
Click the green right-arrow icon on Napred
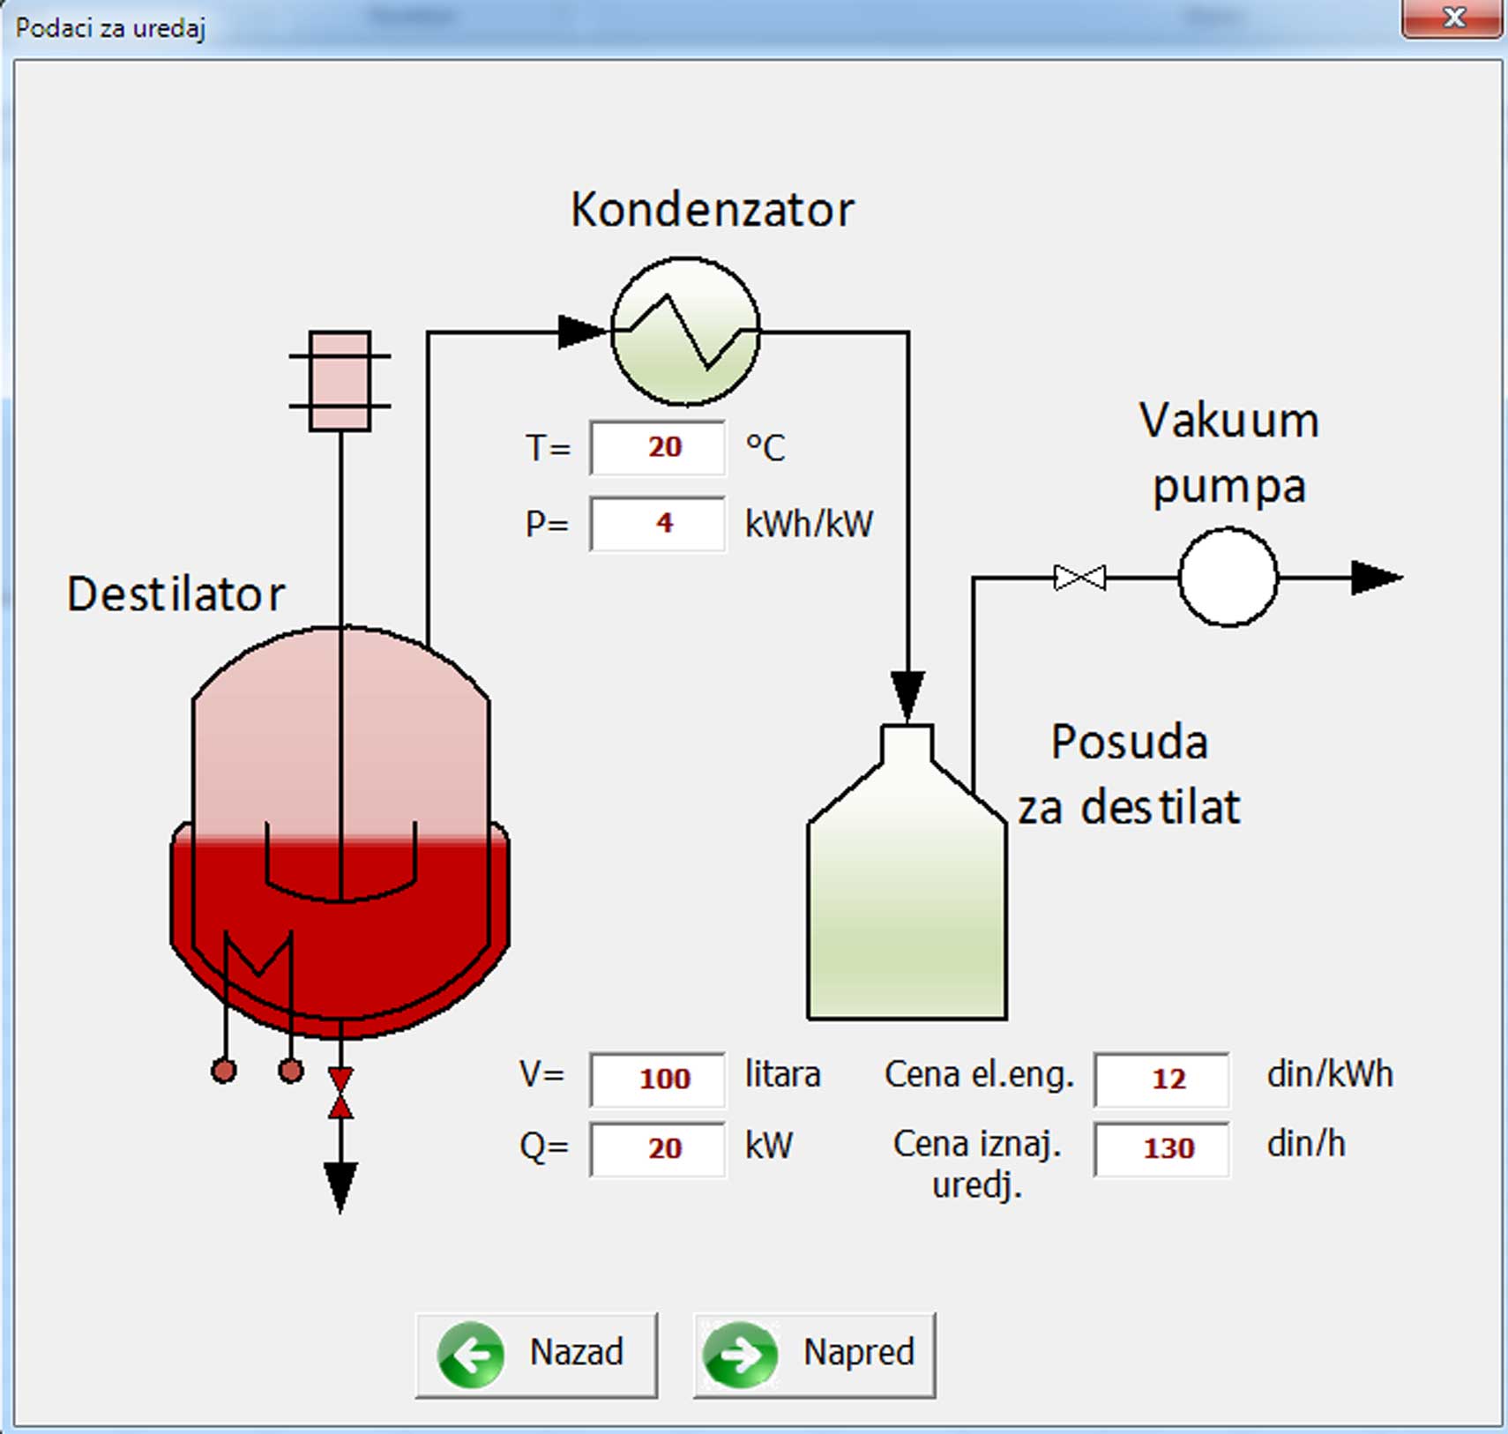740,1354
